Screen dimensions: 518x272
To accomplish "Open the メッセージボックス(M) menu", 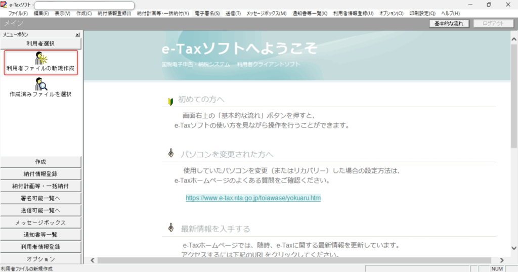I will pos(266,14).
